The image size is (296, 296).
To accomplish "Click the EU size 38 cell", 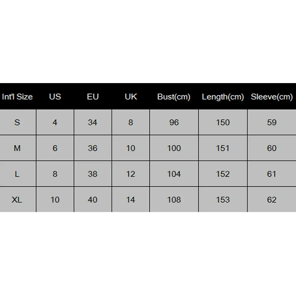I will point(93,174).
